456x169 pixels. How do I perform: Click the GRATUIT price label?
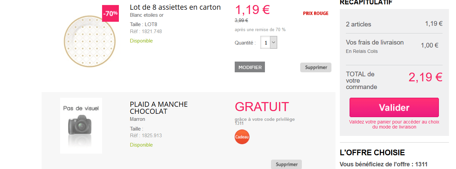coord(262,107)
